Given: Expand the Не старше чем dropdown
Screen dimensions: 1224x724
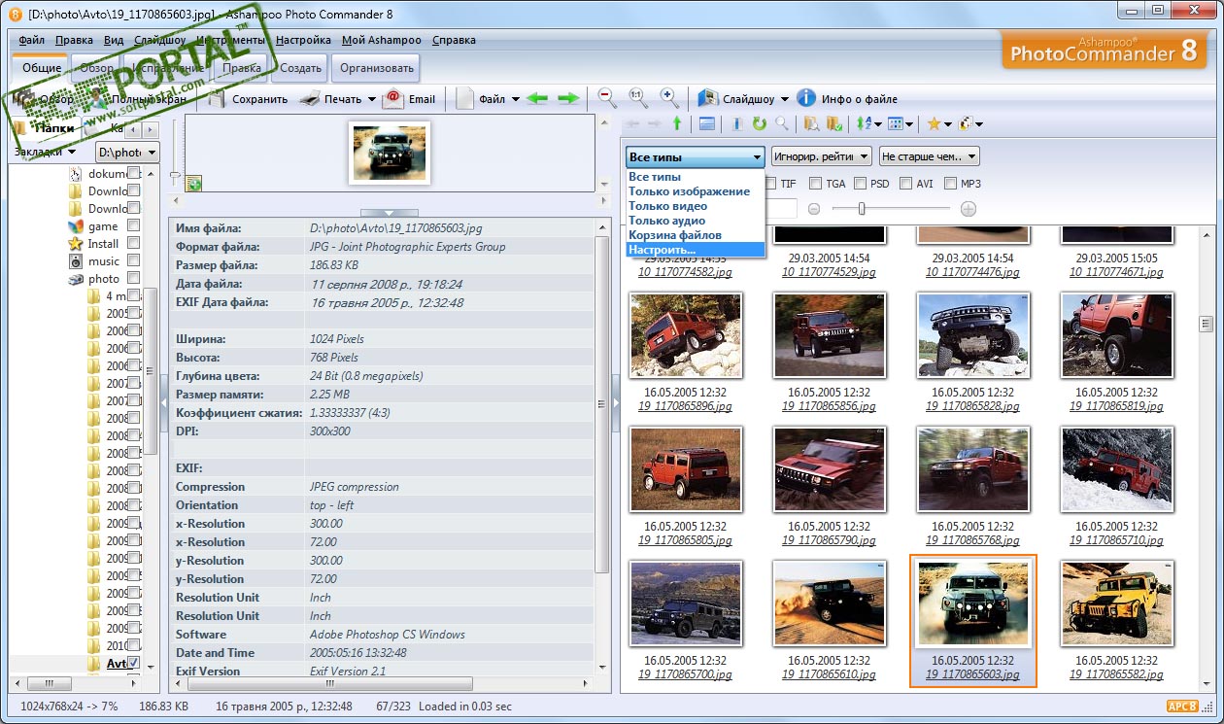Looking at the screenshot, I should [x=929, y=156].
